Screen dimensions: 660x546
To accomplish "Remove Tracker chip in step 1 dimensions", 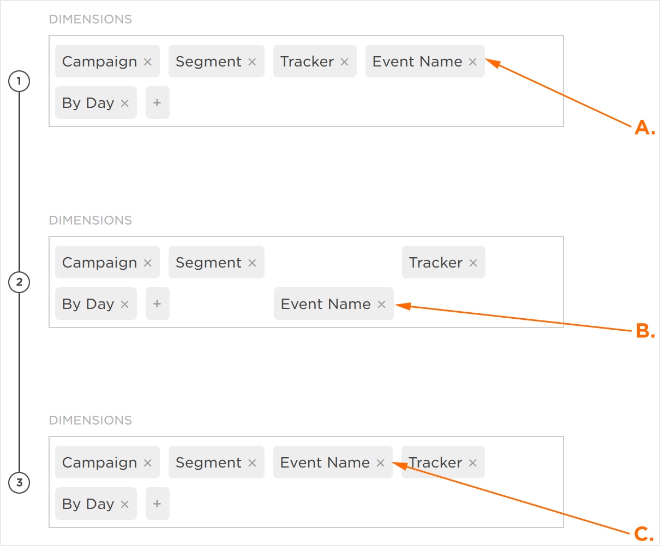I will point(344,62).
